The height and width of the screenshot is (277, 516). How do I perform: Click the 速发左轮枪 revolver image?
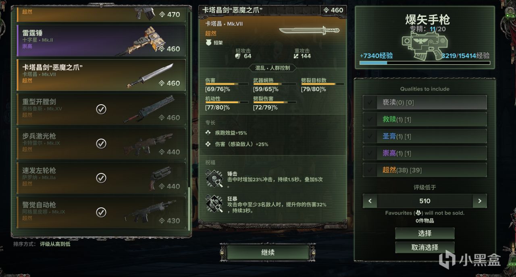coord(160,177)
